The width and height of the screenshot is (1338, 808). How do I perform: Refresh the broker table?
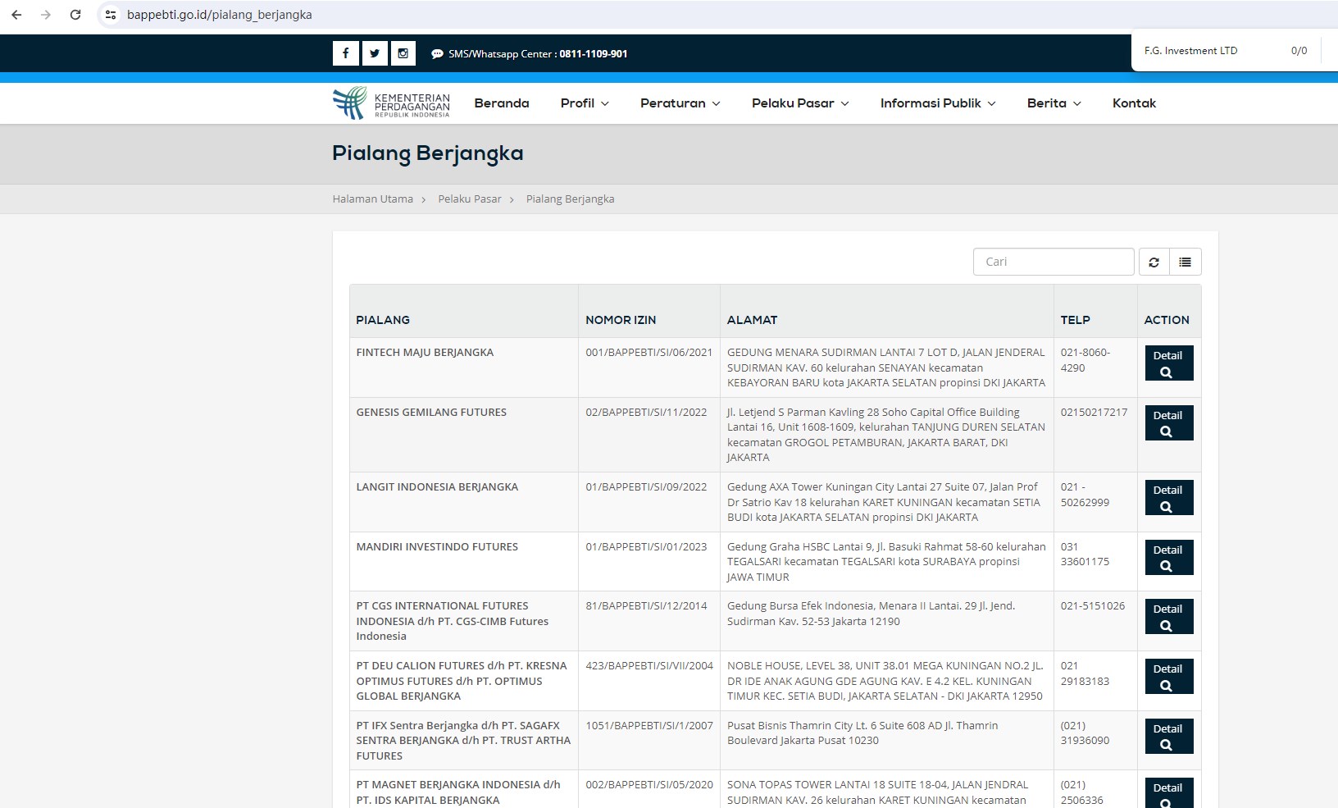click(1154, 262)
